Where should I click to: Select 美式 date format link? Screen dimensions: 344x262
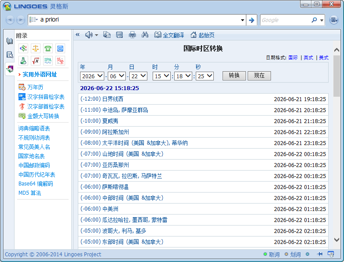324,58
